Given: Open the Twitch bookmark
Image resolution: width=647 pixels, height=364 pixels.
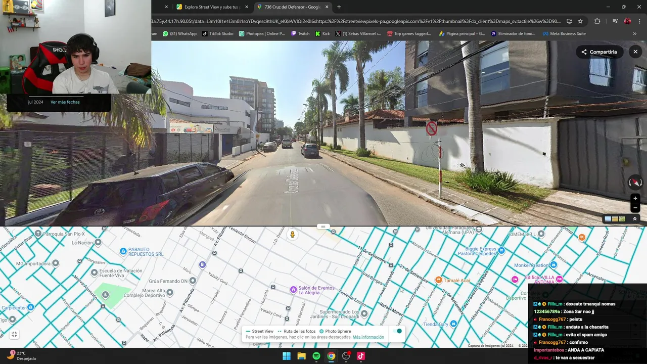Looking at the screenshot, I should tap(300, 34).
